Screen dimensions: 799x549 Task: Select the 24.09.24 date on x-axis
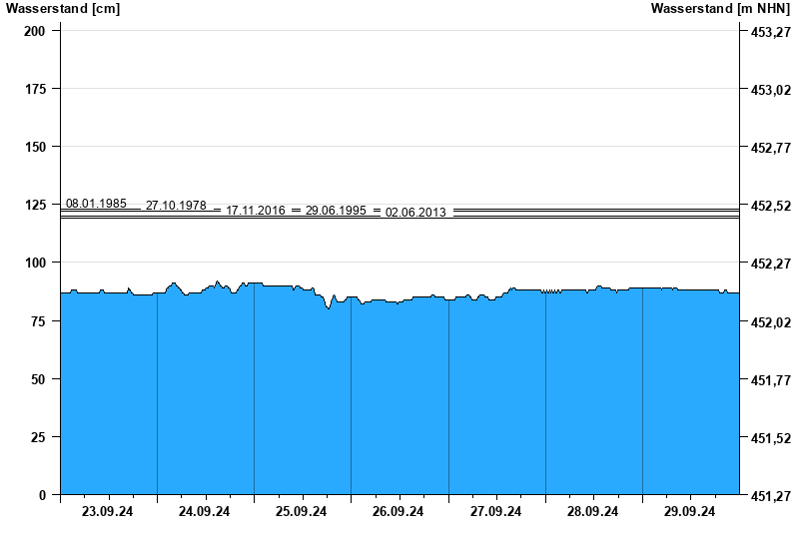coord(205,512)
